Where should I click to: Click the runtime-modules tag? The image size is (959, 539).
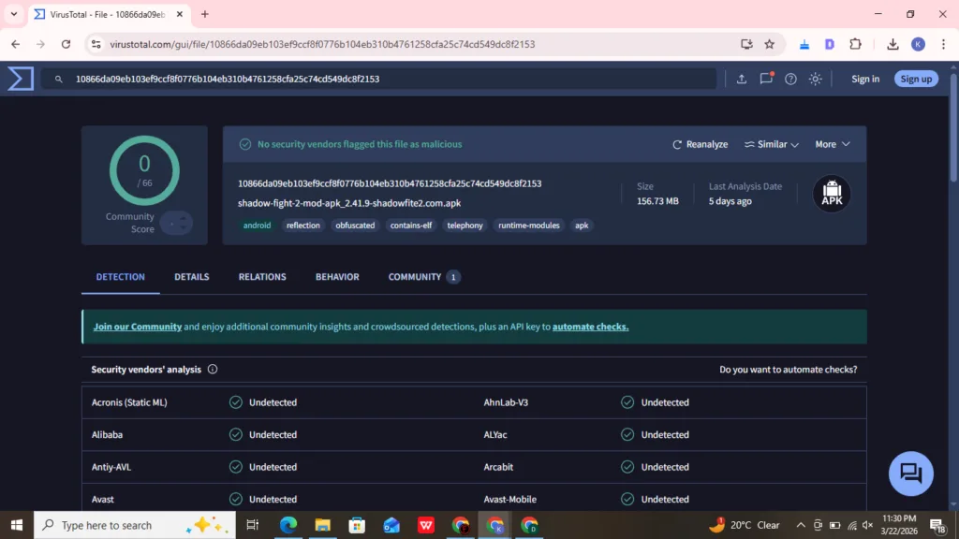point(528,226)
